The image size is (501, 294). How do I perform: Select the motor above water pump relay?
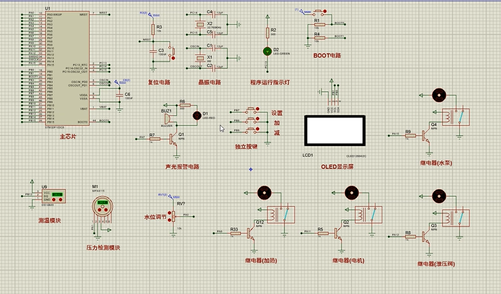click(x=439, y=95)
